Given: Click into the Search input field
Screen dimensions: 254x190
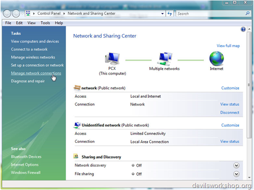Looking at the screenshot, I should 210,14.
